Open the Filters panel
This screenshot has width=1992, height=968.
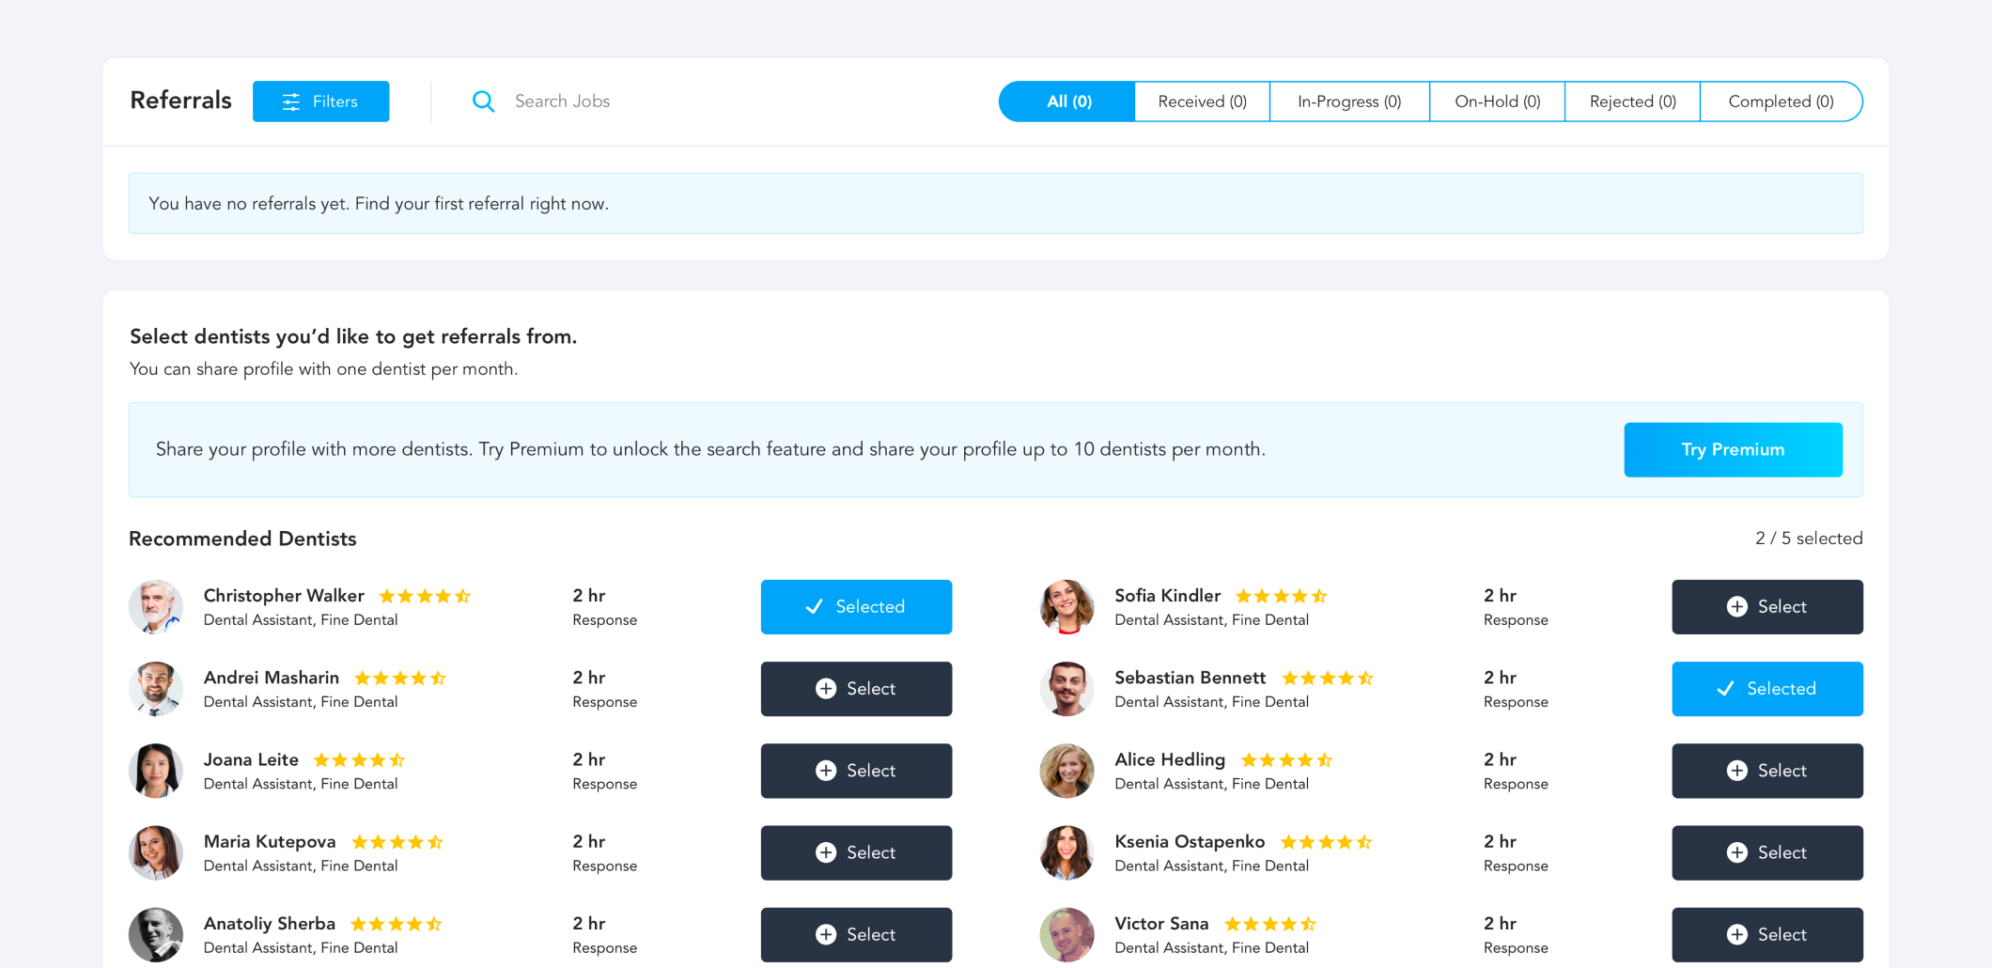click(320, 101)
